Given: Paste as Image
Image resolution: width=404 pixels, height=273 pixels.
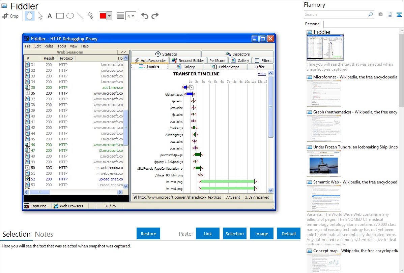Looking at the screenshot, I should (262, 234).
